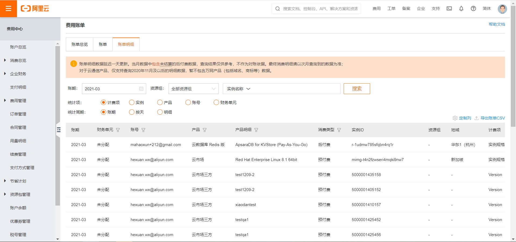
Task: Open the 备案 top menu
Action: 406,9
